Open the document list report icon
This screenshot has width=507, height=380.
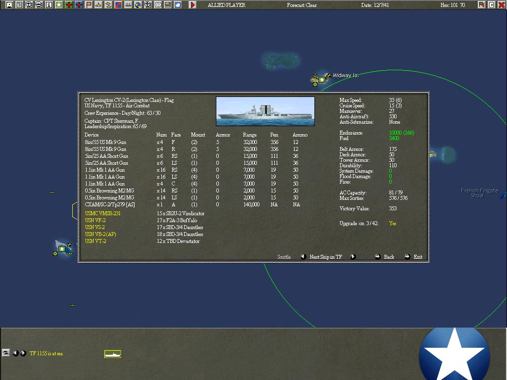coord(19,5)
